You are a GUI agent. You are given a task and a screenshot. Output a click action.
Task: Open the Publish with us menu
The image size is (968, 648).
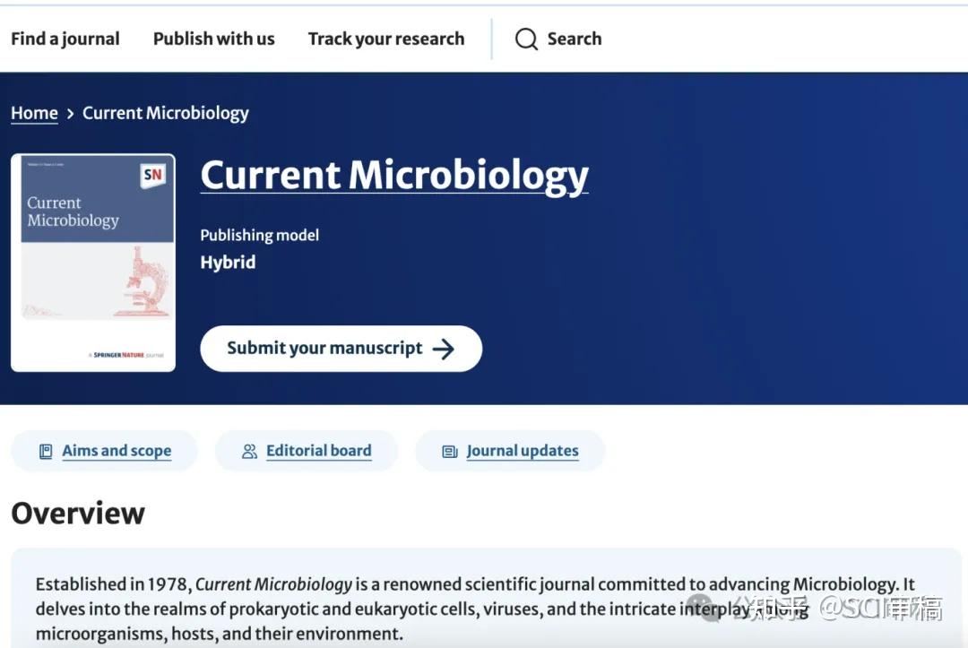[213, 39]
